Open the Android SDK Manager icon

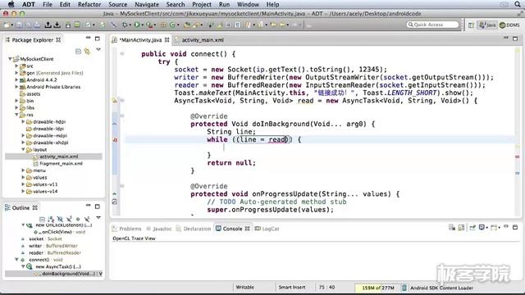pyautogui.click(x=68, y=25)
